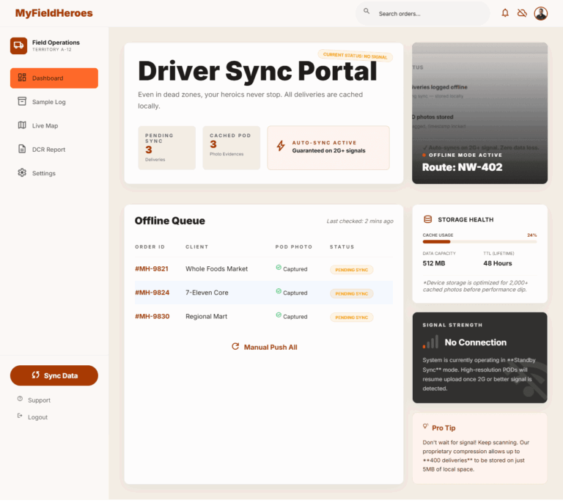Click the Logout exit icon
563x503 pixels.
click(x=20, y=416)
